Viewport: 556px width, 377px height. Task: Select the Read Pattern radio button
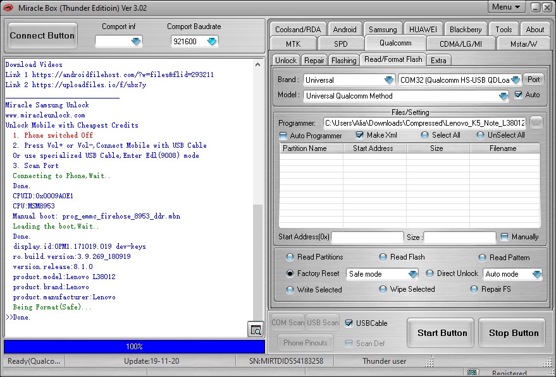click(x=482, y=258)
